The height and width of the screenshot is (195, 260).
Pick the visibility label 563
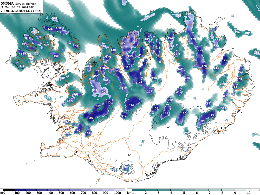coord(36,32)
